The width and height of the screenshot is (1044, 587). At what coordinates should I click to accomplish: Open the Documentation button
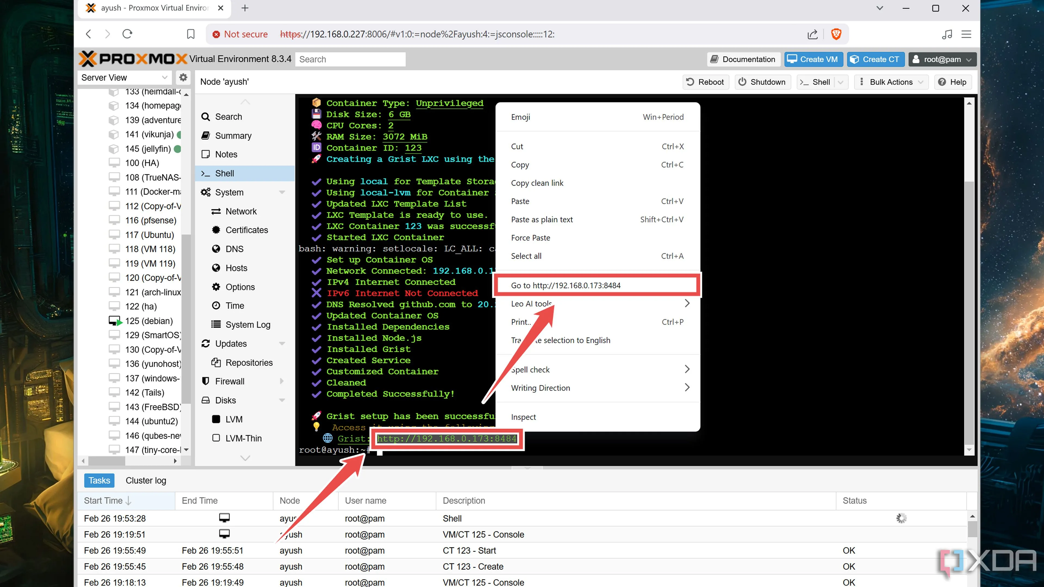click(x=743, y=59)
